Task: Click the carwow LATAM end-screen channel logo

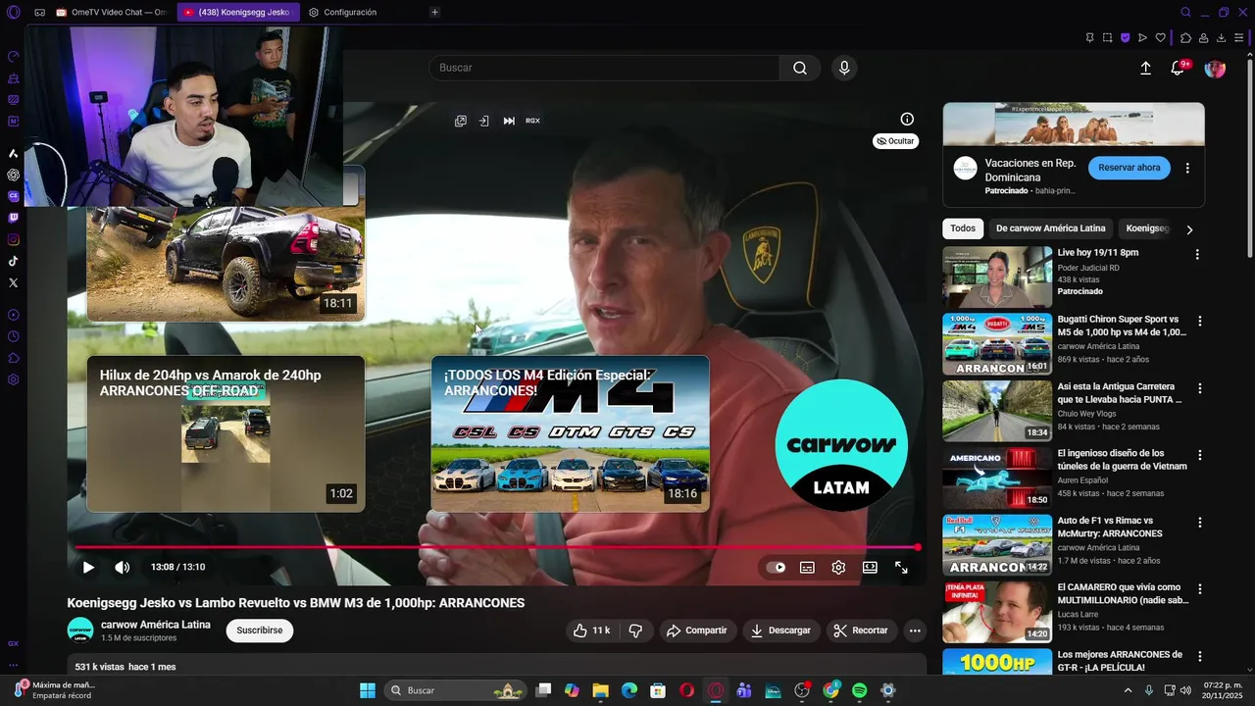Action: click(x=841, y=444)
